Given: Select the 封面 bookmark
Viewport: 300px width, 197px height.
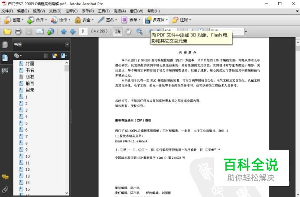Looking at the screenshot, I should point(30,63).
